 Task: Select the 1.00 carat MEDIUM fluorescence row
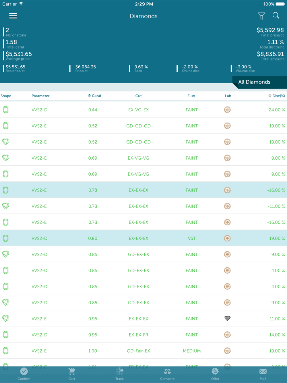pos(143,351)
